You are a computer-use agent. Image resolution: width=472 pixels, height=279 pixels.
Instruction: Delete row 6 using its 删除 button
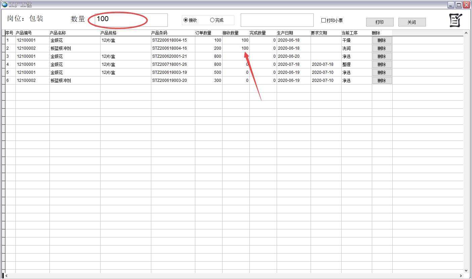click(x=382, y=80)
